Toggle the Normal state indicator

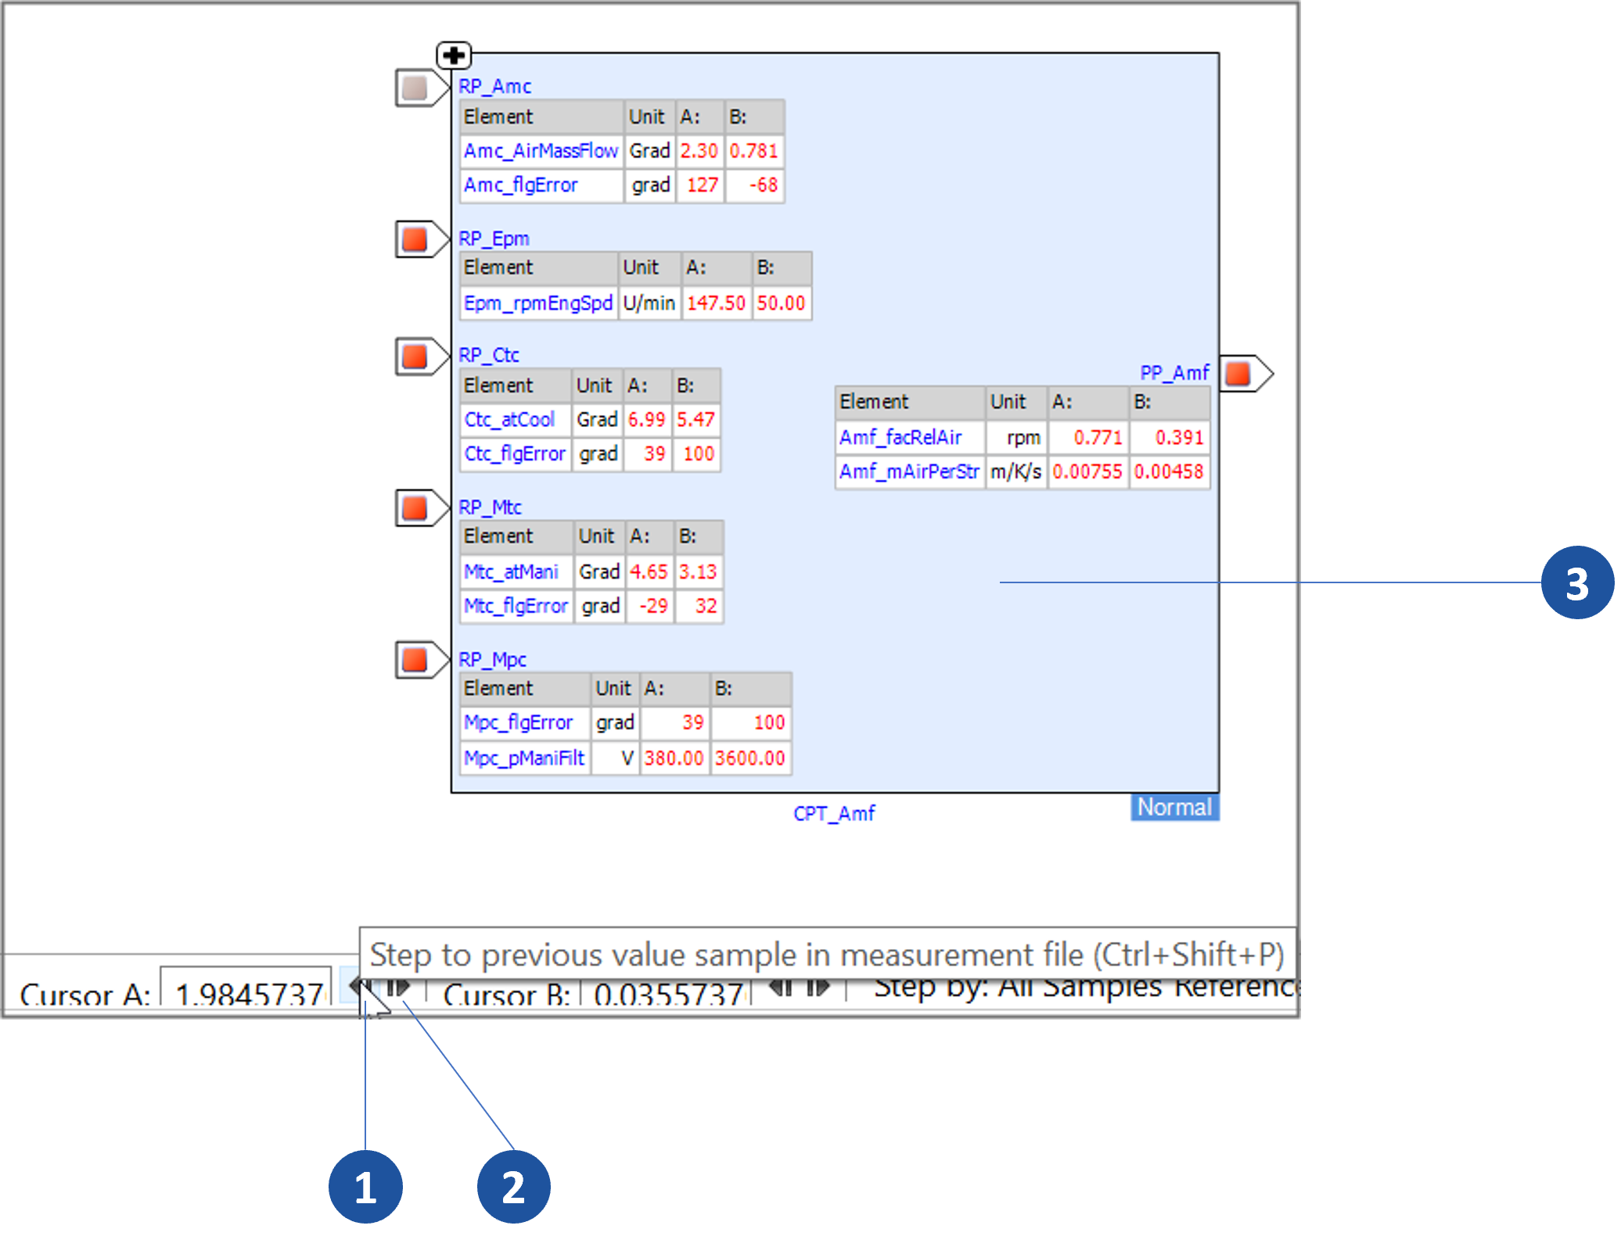point(1174,808)
